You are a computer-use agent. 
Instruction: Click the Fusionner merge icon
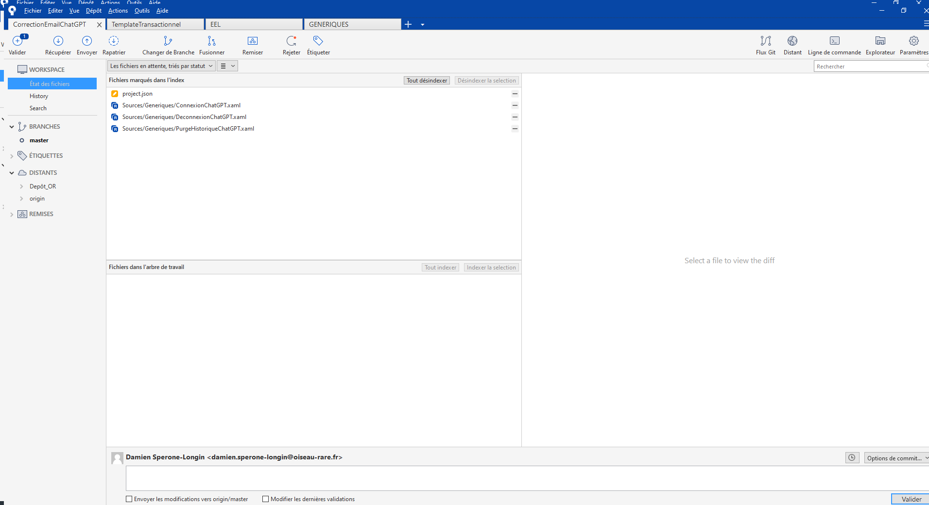click(x=211, y=41)
